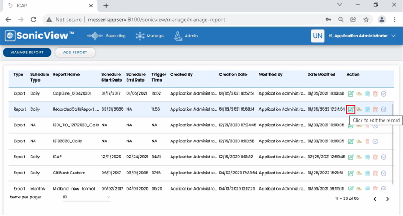The width and height of the screenshot is (403, 216).
Task: Select the 1201_TO_12172020_Calls report name
Action: [75, 125]
